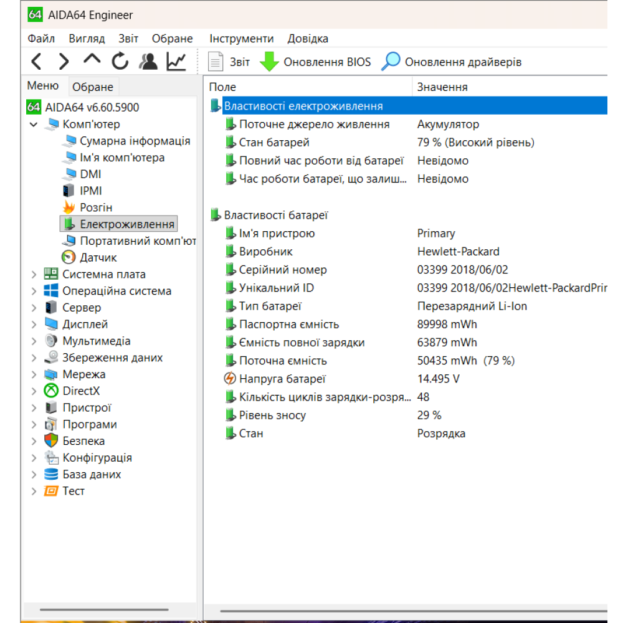Open the Інструменти menu
Screen dimensions: 623x623
(x=241, y=39)
